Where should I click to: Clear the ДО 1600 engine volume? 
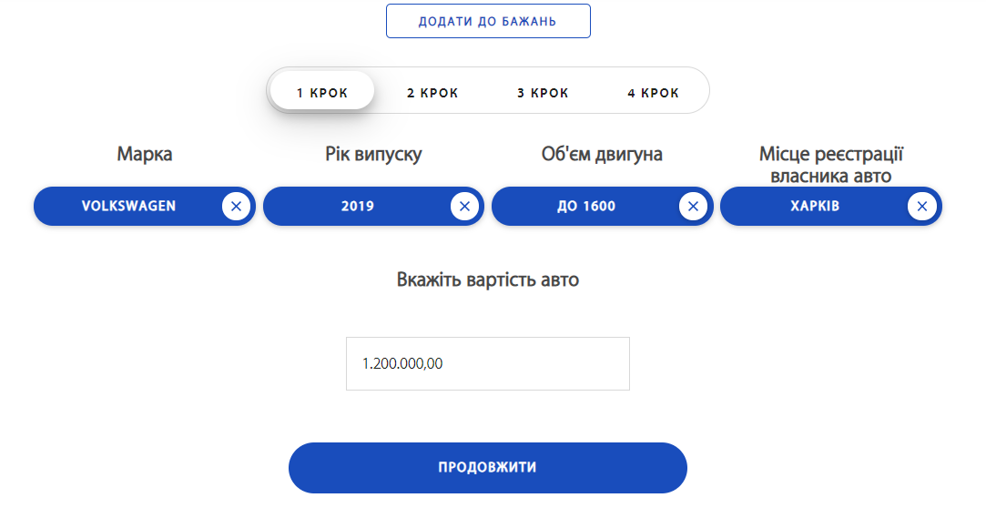pos(693,207)
